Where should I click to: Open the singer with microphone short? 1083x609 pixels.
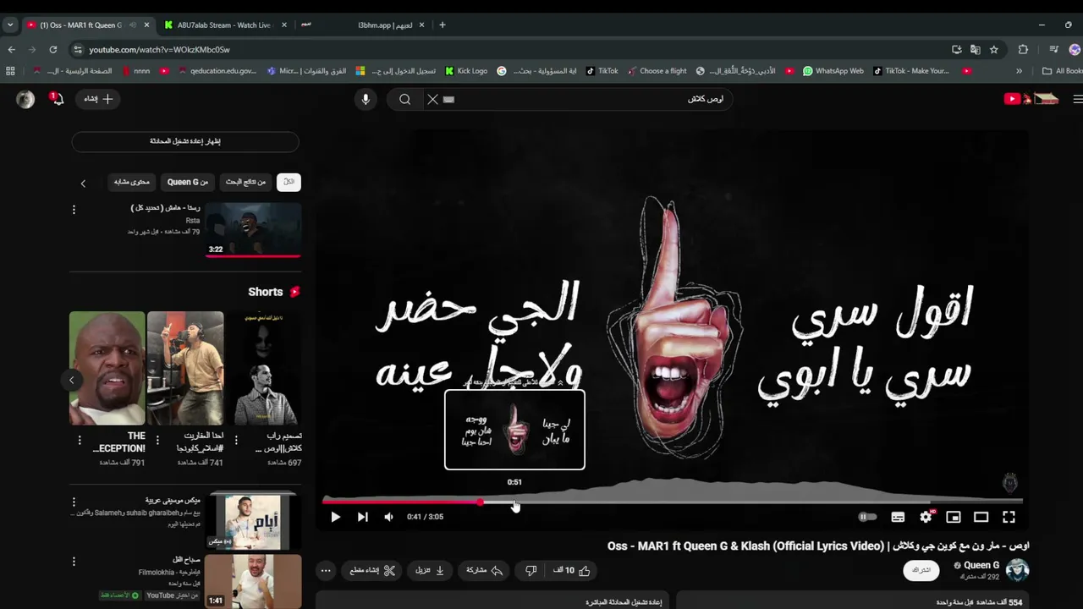pos(185,368)
